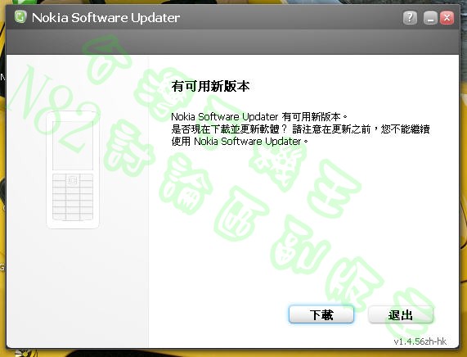This screenshot has width=467, height=357.
Task: Click the phone illustration in left panel
Action: pos(73,169)
